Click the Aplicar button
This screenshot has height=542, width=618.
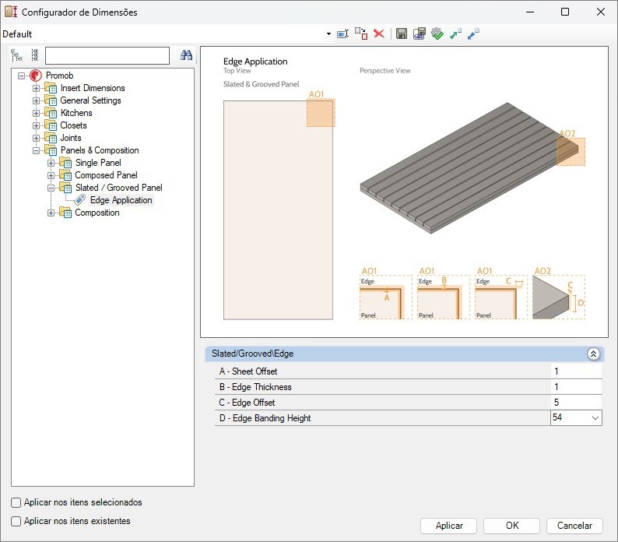point(448,526)
